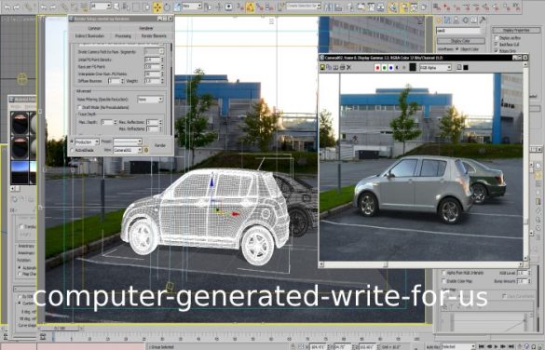
Task: Click the Undo arrow icon
Action: (x=7, y=7)
